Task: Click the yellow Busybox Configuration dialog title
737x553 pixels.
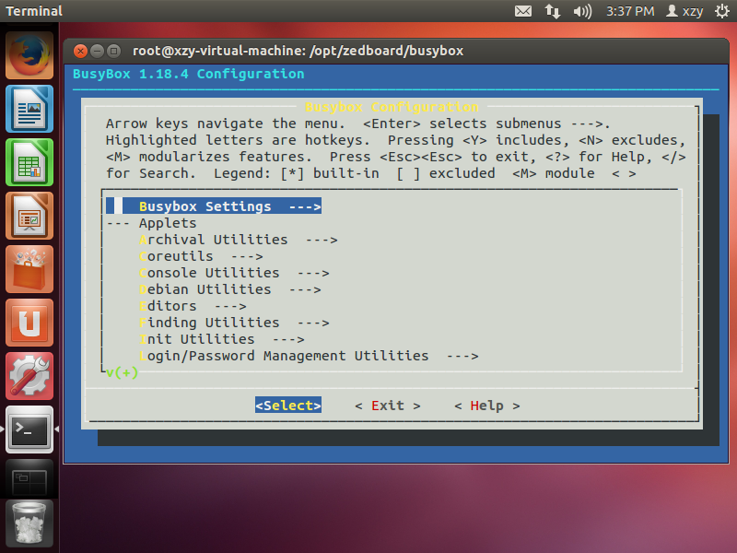Action: 392,107
